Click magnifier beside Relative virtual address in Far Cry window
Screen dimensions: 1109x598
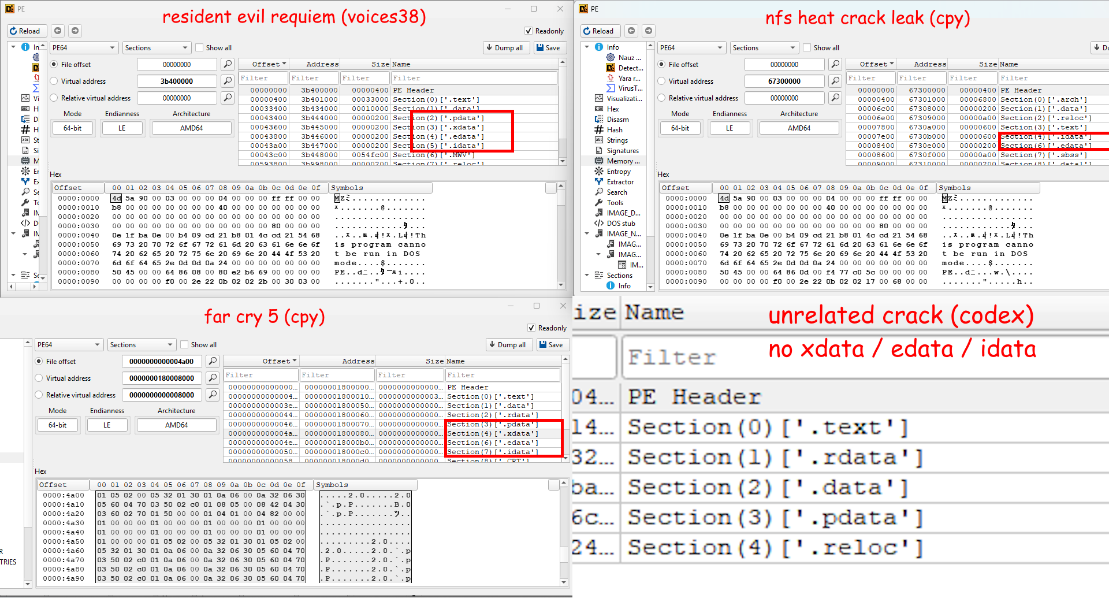213,395
